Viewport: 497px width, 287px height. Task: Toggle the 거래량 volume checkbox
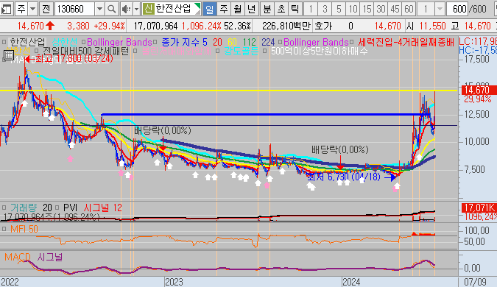coord(4,208)
